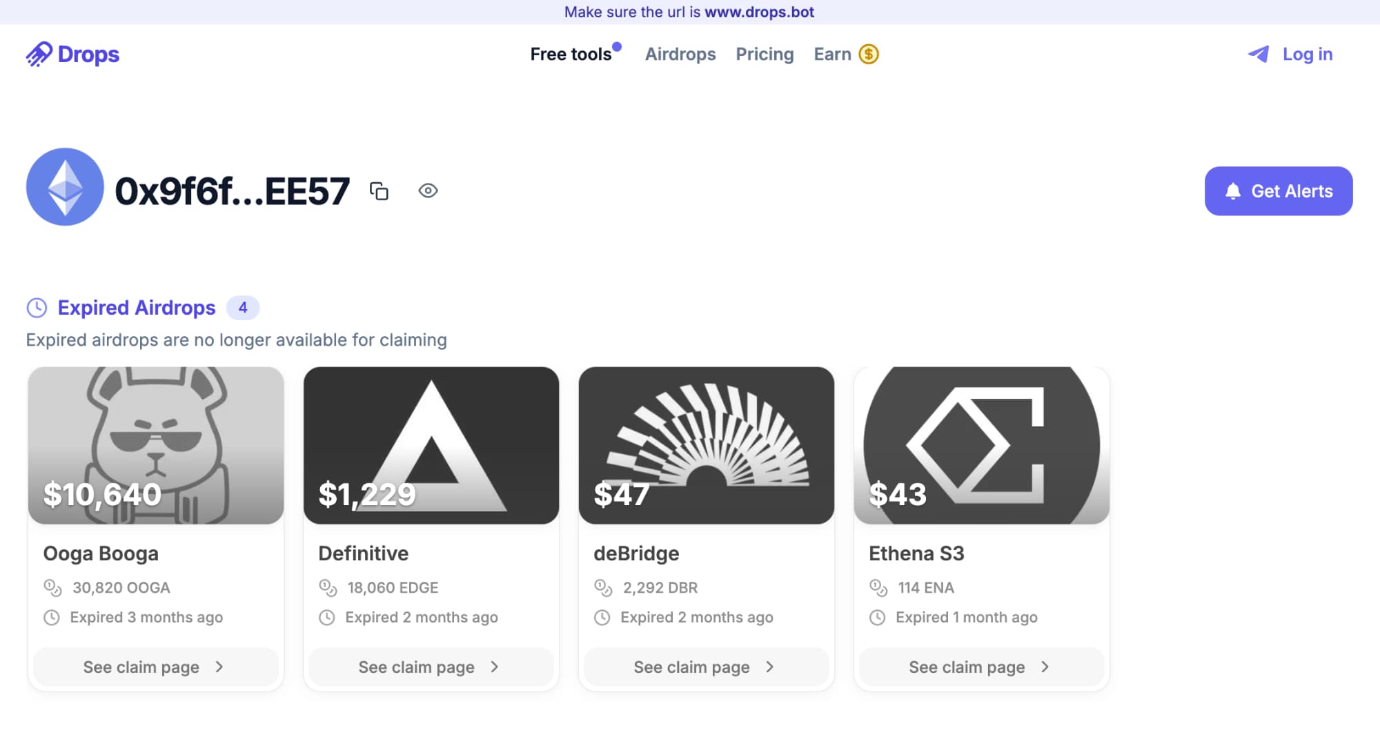The image size is (1380, 746).
Task: Click the Expired Airdrops count badge 4
Action: [x=243, y=308]
